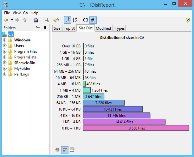The image size is (194, 157).
Task: Switch to the Size tab
Action: coord(57,28)
